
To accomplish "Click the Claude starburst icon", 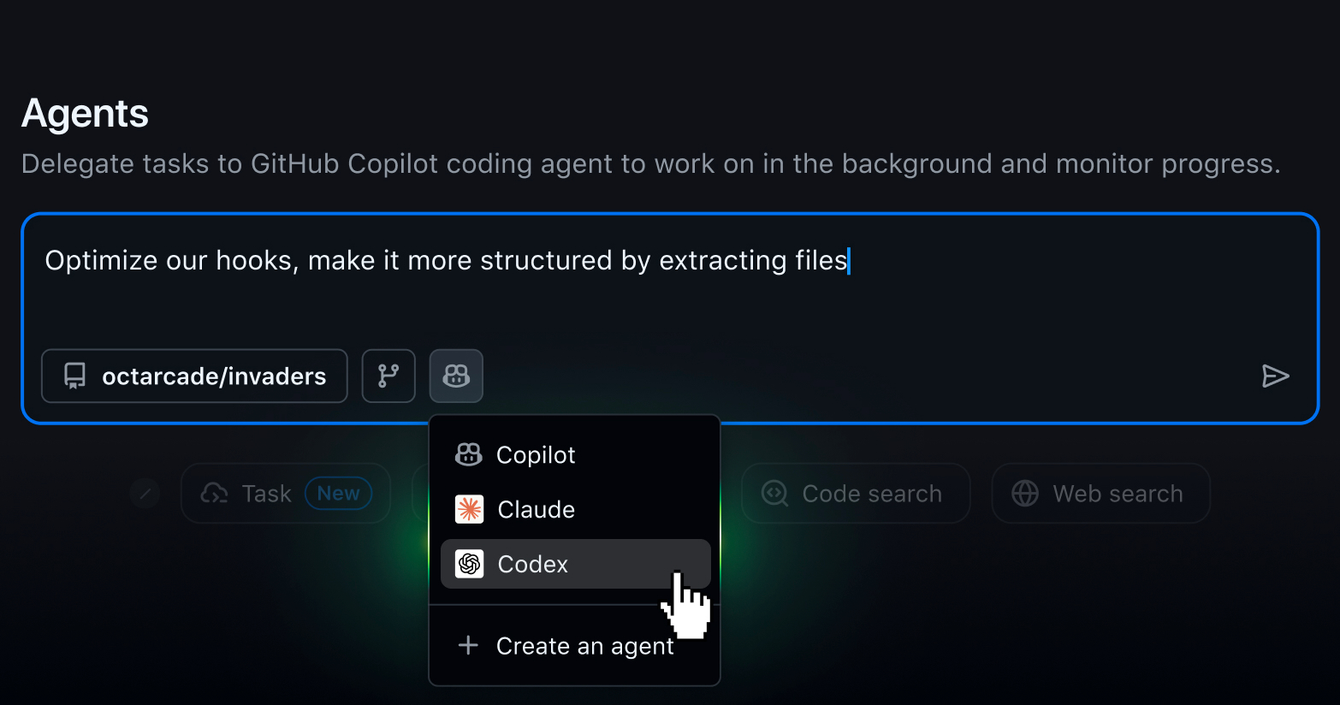I will click(x=469, y=509).
